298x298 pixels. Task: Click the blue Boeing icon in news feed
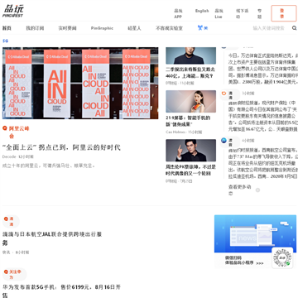[223, 140]
